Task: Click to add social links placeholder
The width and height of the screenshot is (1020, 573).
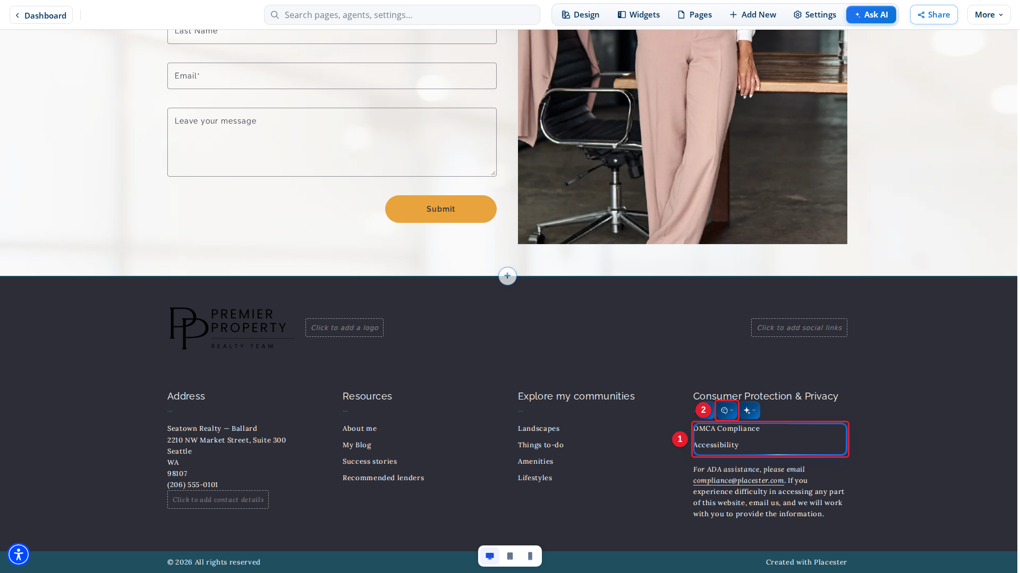Action: [x=799, y=328]
